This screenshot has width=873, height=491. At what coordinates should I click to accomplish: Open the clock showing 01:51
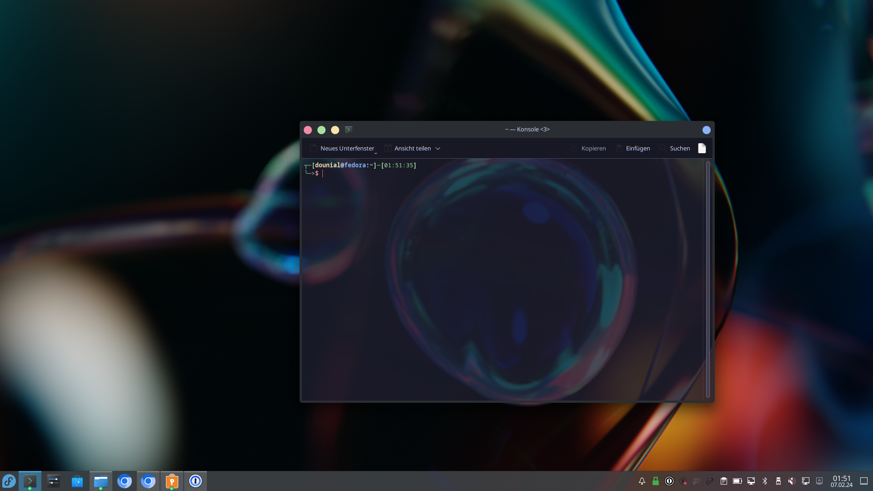pyautogui.click(x=842, y=481)
